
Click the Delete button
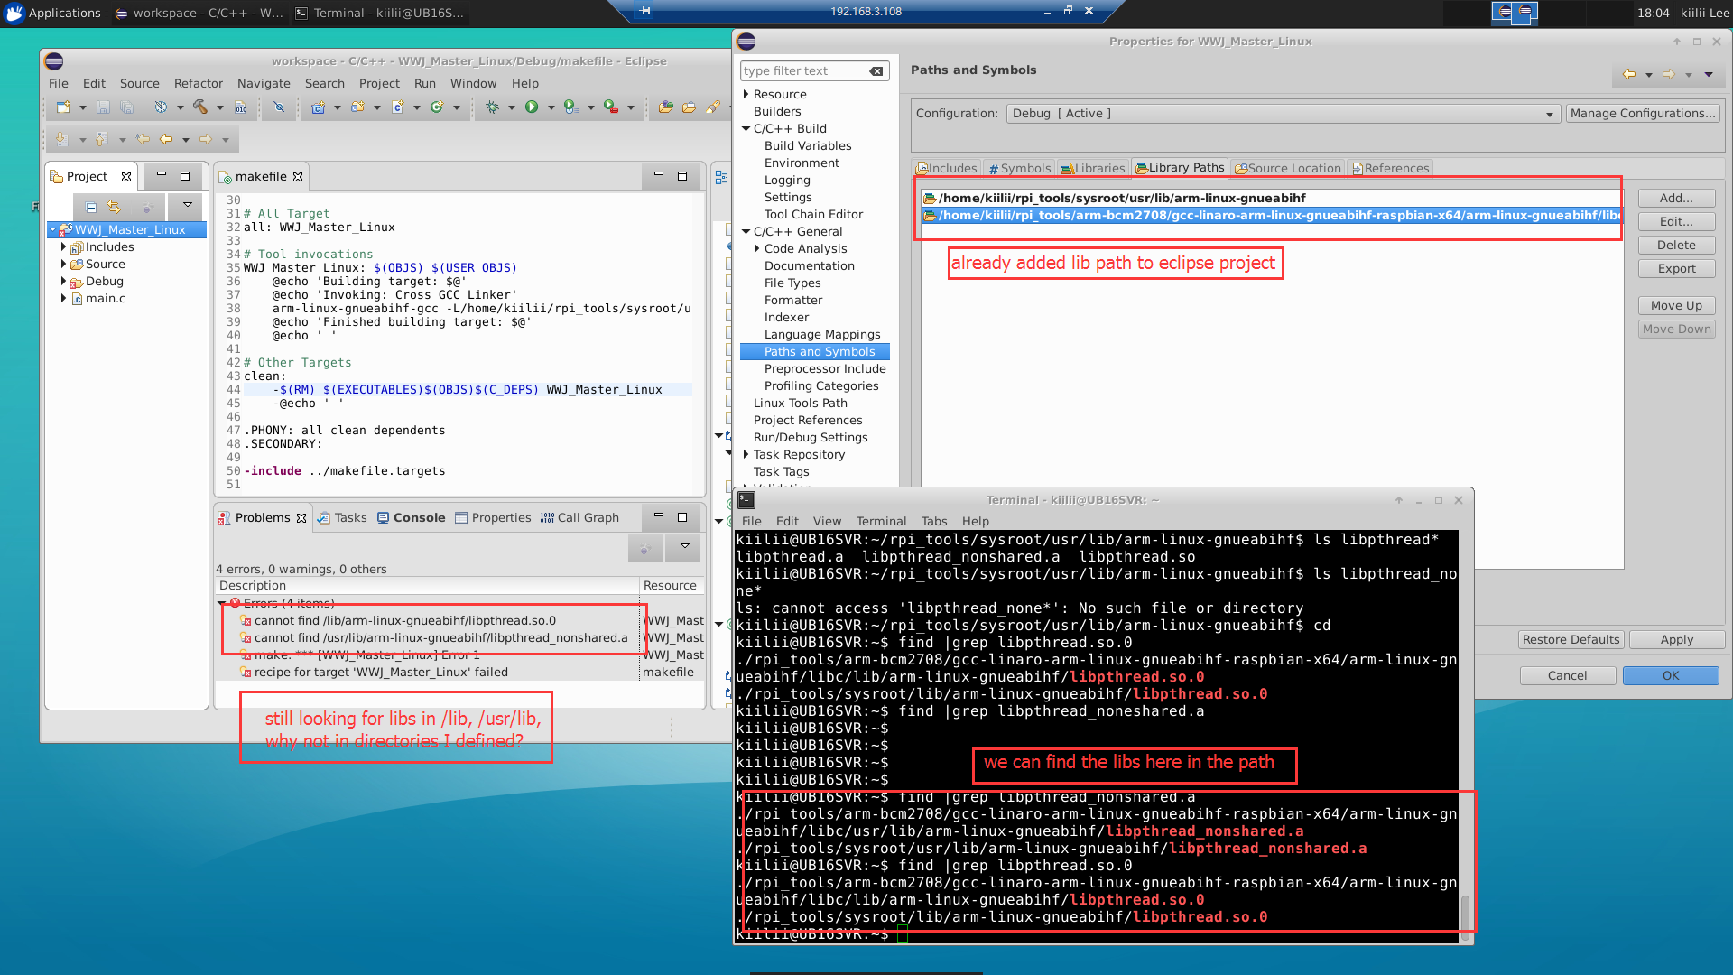coord(1676,246)
